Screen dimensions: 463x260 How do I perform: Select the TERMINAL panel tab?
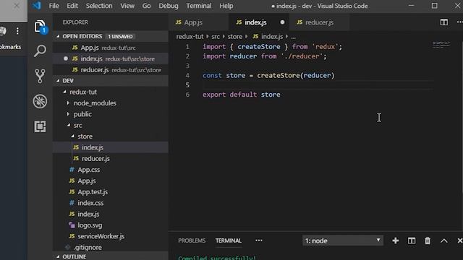pyautogui.click(x=229, y=240)
